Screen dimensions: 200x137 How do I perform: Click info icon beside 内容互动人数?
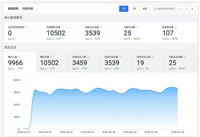(153, 57)
